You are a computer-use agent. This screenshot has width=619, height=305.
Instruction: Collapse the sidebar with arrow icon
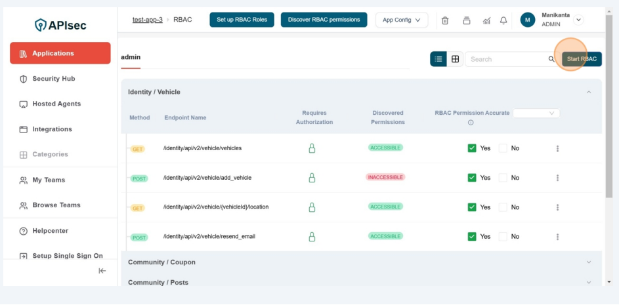(x=102, y=271)
